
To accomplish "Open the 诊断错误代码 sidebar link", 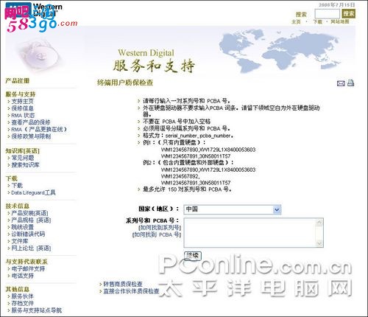I will tap(28, 234).
